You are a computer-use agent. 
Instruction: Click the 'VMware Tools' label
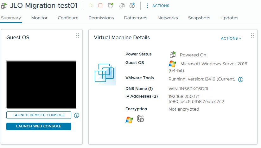[x=139, y=78]
